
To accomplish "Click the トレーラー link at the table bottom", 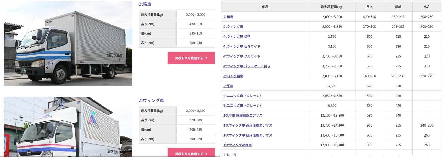I will click(232, 155).
